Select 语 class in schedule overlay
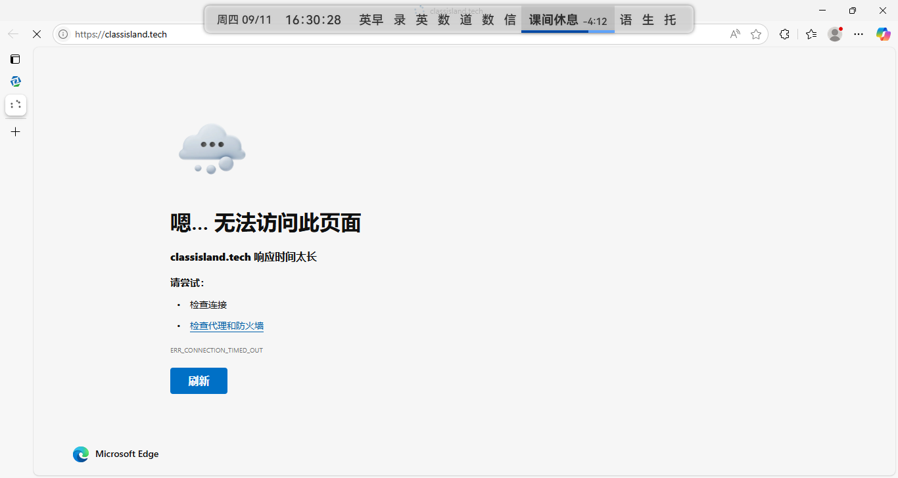 click(x=626, y=20)
